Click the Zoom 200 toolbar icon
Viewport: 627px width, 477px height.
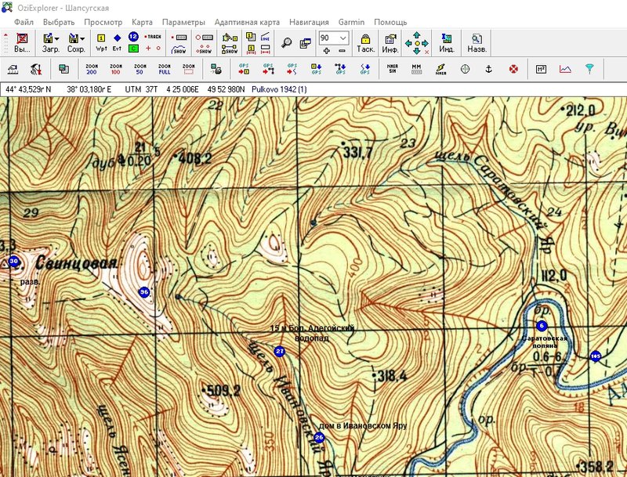(x=92, y=69)
